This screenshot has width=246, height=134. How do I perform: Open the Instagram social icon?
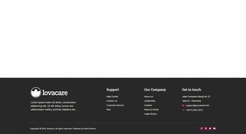coord(206,128)
